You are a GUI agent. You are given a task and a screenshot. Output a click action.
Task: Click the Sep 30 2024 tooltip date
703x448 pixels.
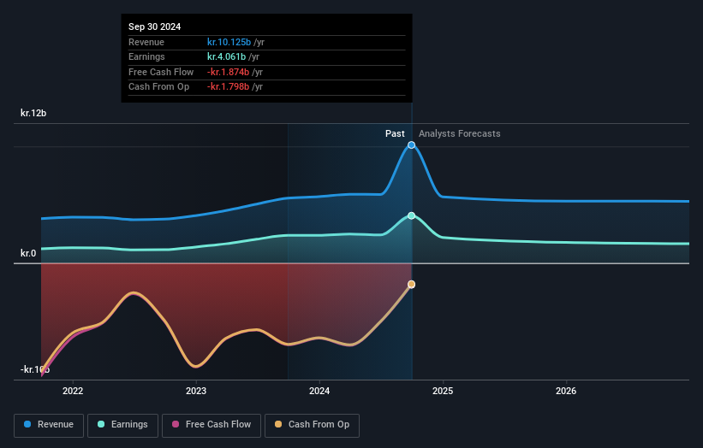[x=155, y=27]
